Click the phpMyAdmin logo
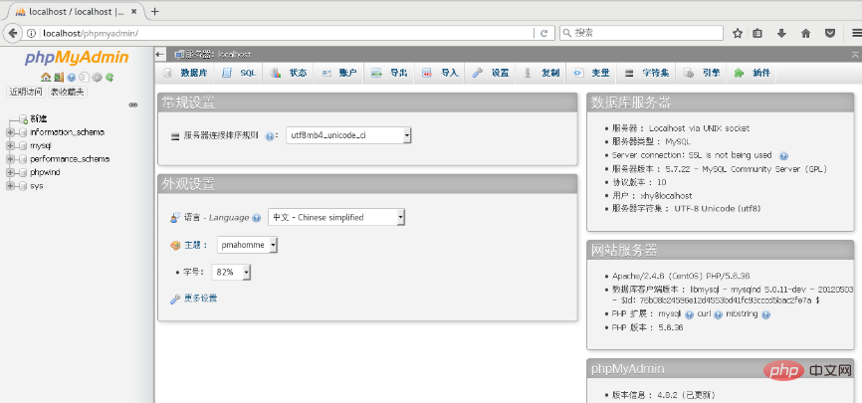This screenshot has height=403, width=862. (77, 58)
